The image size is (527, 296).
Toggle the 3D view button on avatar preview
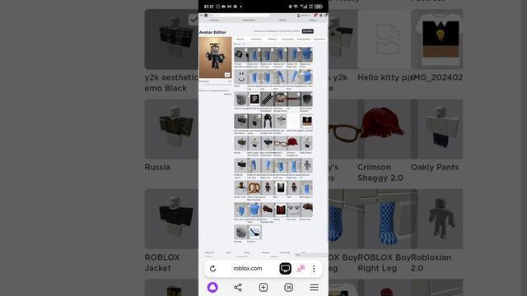(x=227, y=75)
